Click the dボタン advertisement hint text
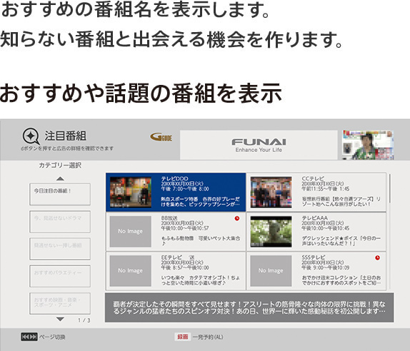410x351 pixels. 67,148
